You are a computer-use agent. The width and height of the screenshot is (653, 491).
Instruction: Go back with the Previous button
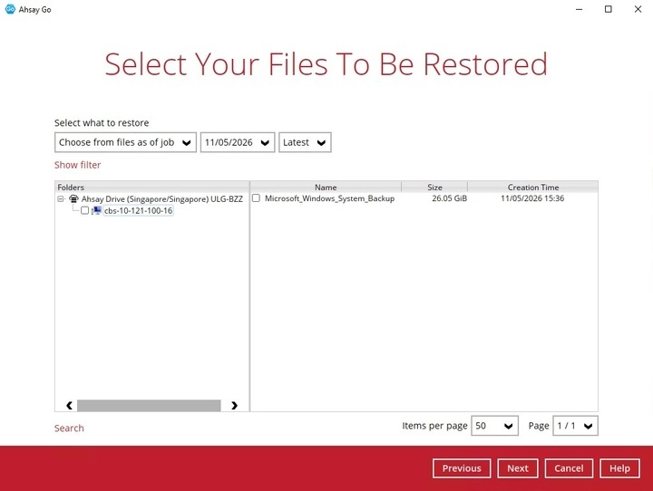[x=462, y=468]
